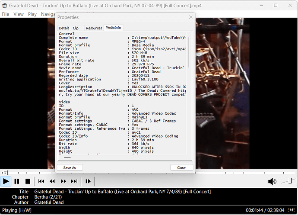This screenshot has height=215, width=298.
Task: Mute audio via the speaker icon
Action: pos(272,182)
